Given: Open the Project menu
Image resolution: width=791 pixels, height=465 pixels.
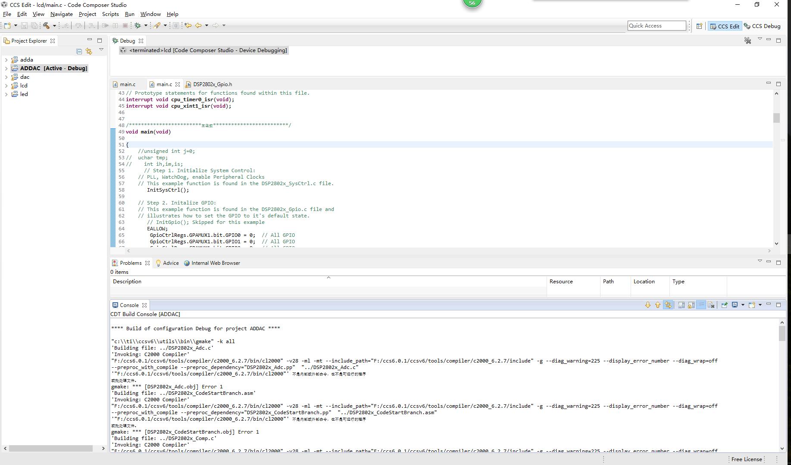Looking at the screenshot, I should (x=88, y=14).
